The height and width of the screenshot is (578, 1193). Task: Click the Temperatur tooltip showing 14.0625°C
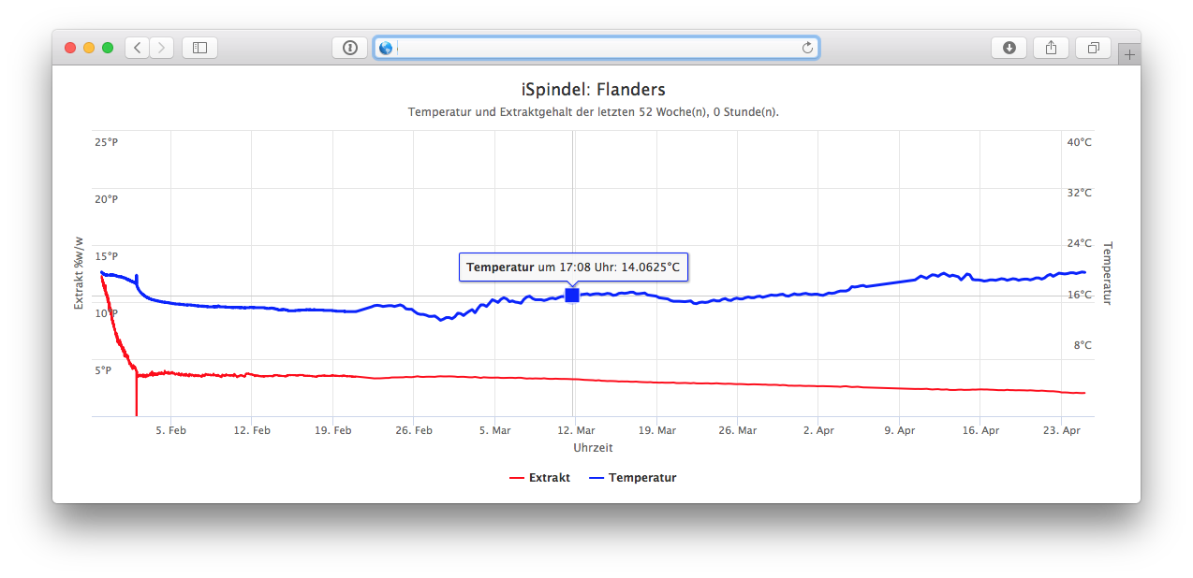point(573,267)
